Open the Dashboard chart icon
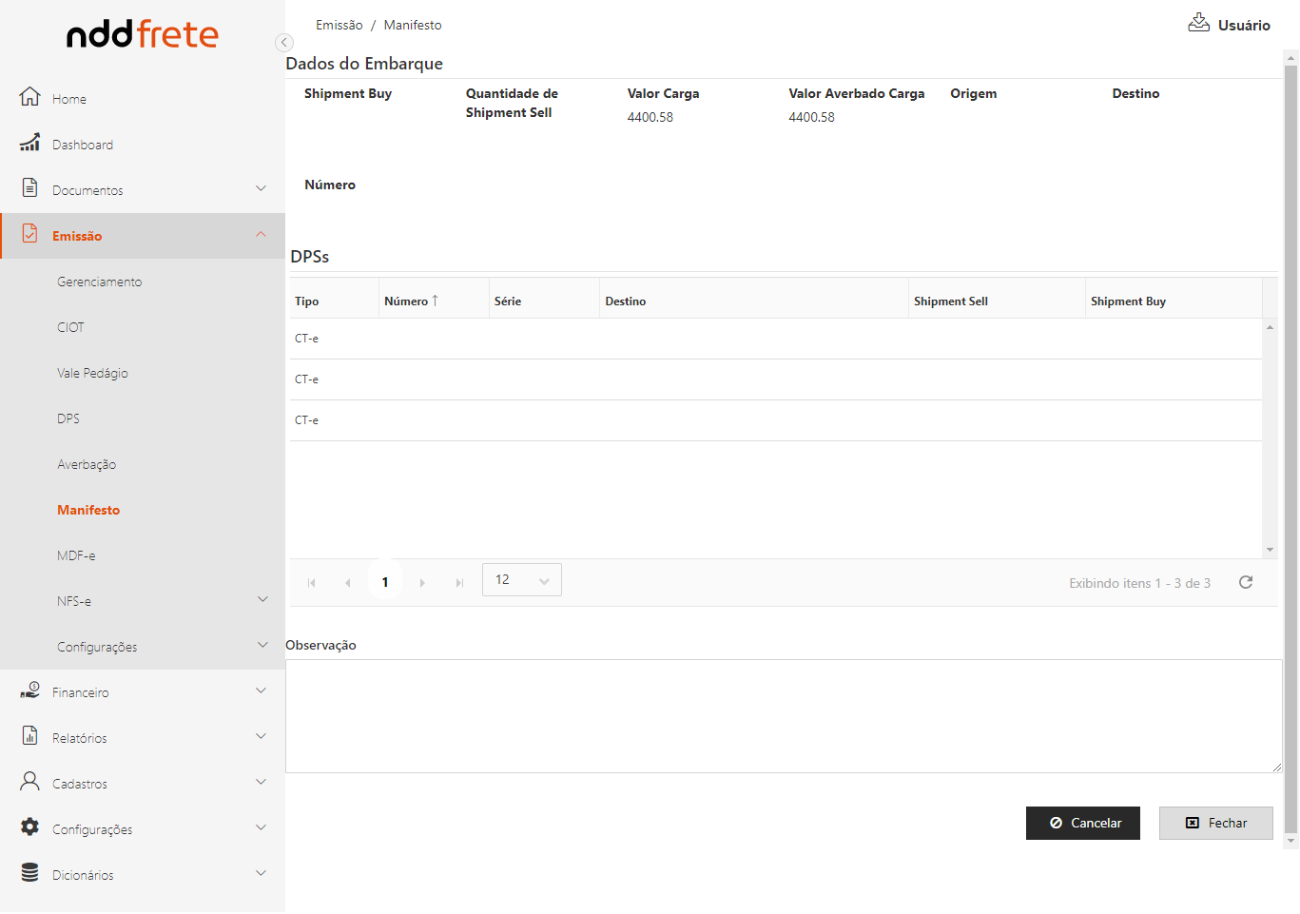This screenshot has width=1300, height=914. (x=30, y=143)
